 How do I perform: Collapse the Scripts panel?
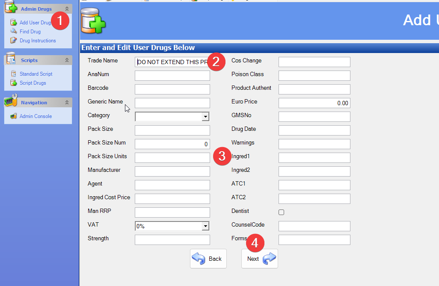point(67,61)
